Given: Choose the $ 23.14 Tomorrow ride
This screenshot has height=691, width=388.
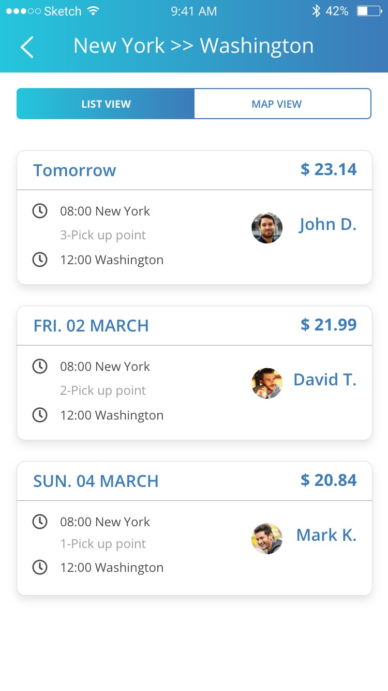Looking at the screenshot, I should click(x=329, y=169).
